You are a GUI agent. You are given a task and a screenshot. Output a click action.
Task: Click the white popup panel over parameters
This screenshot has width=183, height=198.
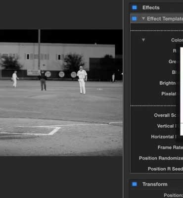tap(182, 91)
